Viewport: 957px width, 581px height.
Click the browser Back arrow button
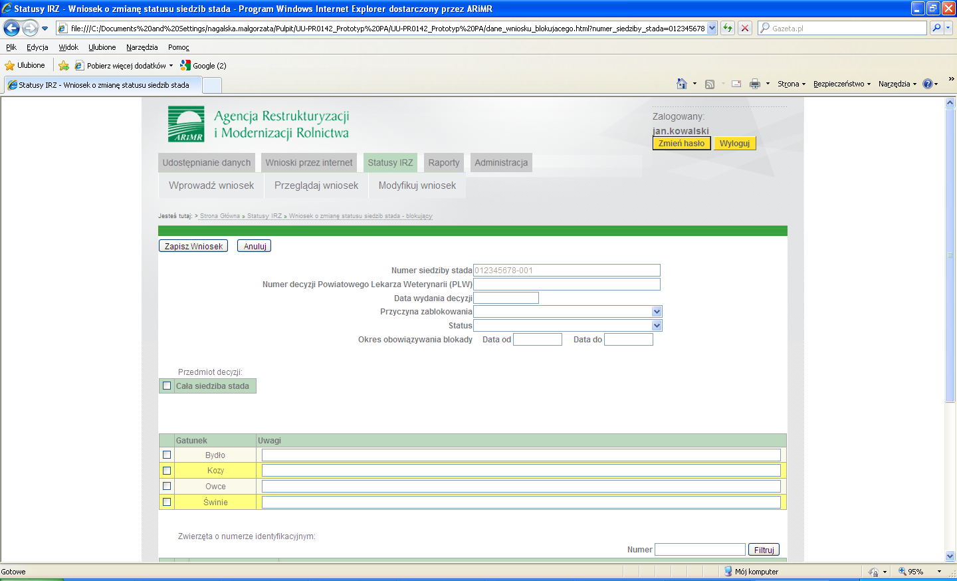(11, 28)
